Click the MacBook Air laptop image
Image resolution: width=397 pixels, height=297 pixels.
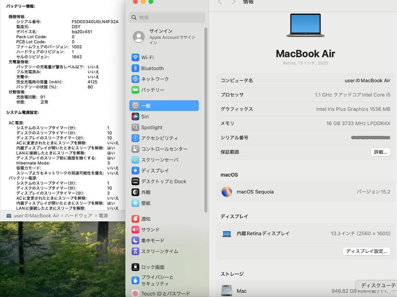click(305, 25)
